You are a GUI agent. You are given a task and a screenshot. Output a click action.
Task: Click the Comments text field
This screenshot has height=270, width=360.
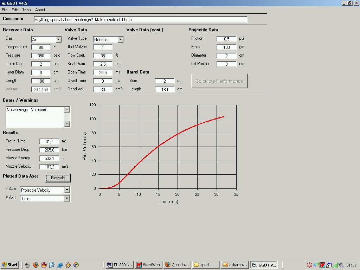(141, 20)
